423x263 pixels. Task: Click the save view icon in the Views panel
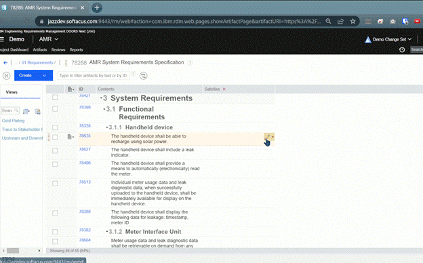[x=37, y=111]
